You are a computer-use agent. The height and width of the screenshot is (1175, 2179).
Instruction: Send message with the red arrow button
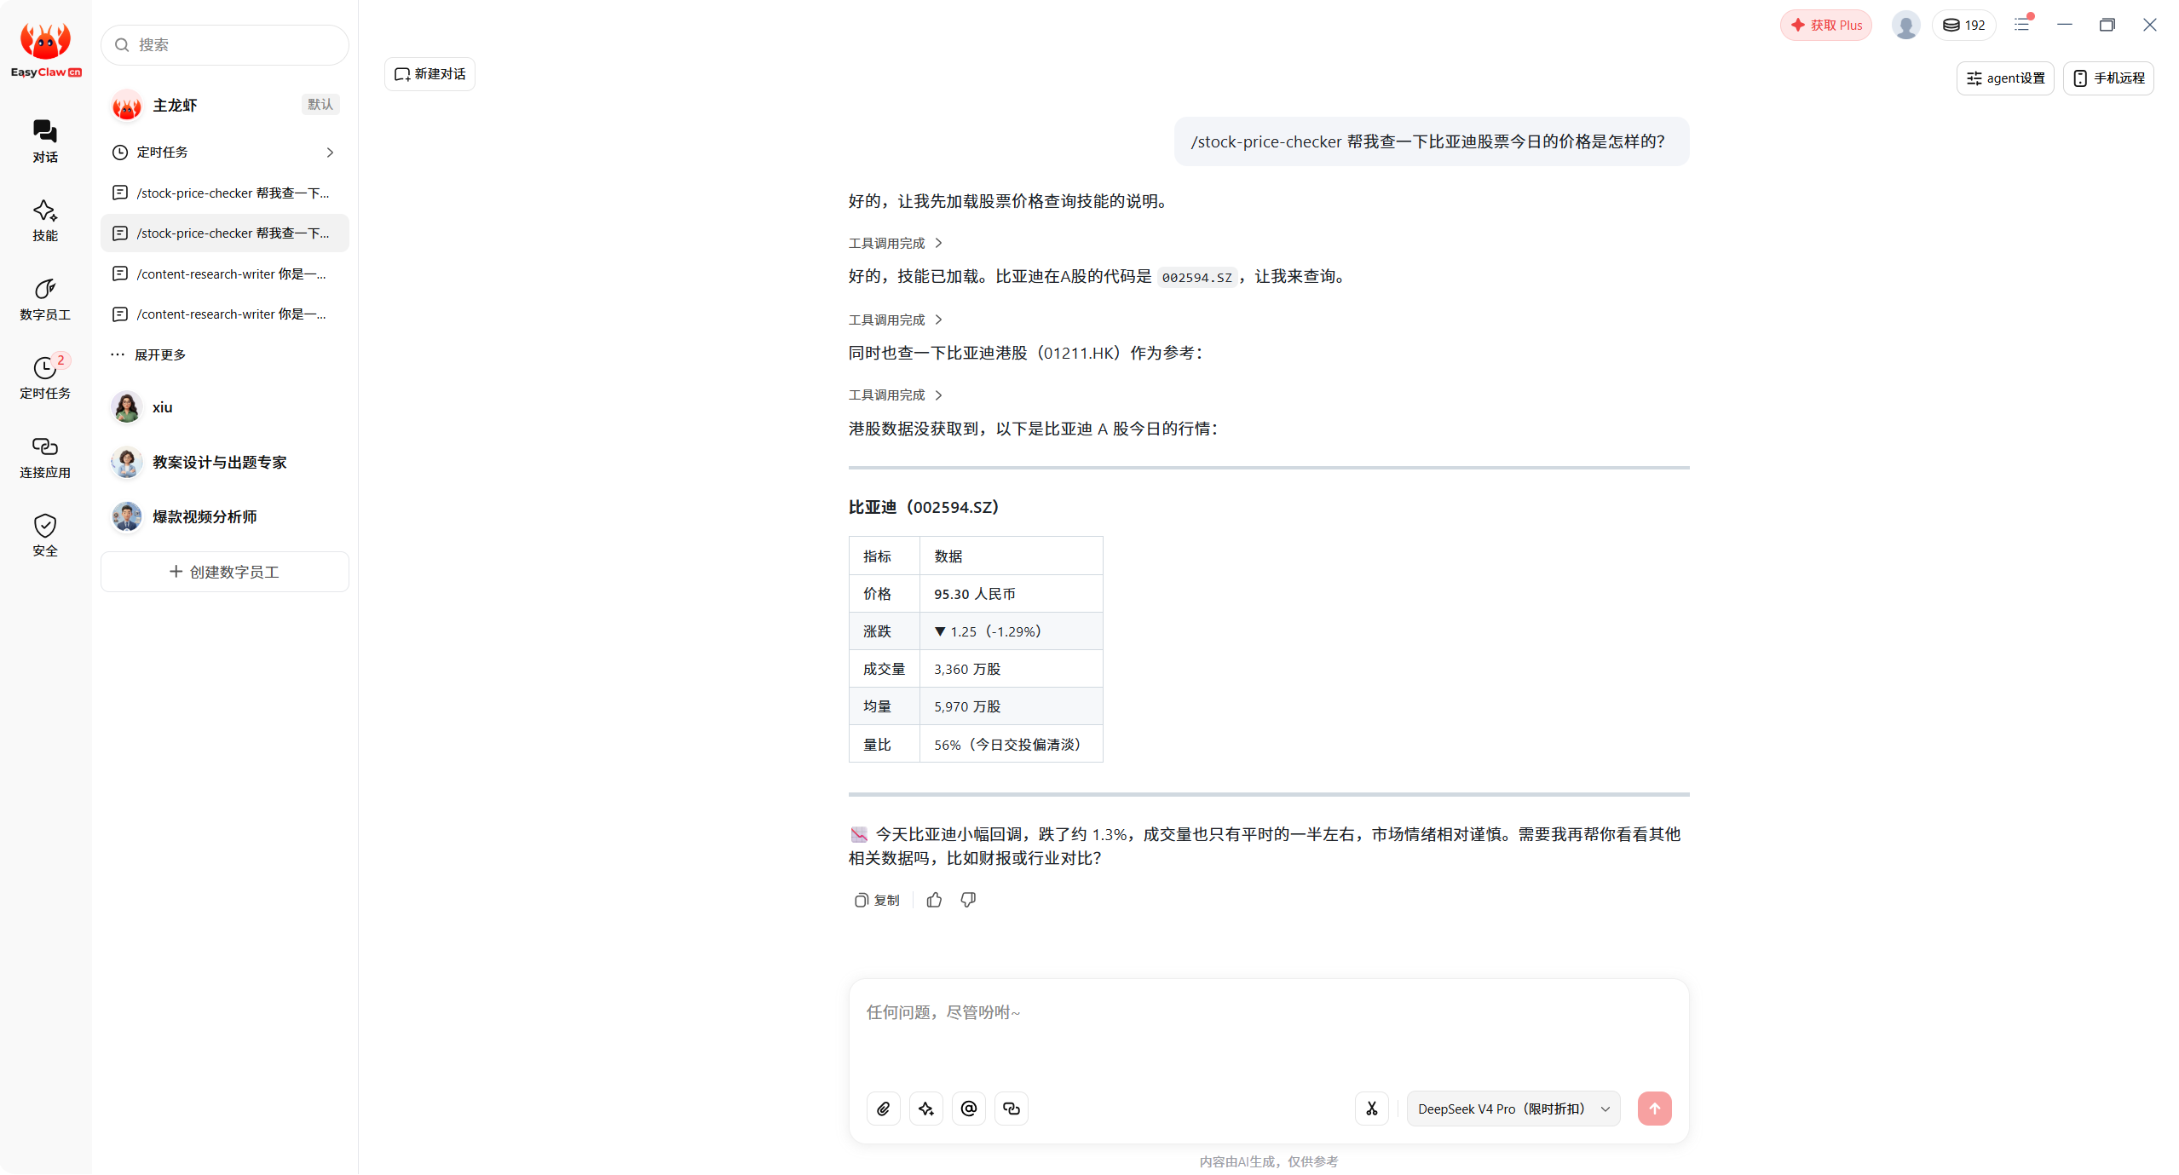1654,1109
